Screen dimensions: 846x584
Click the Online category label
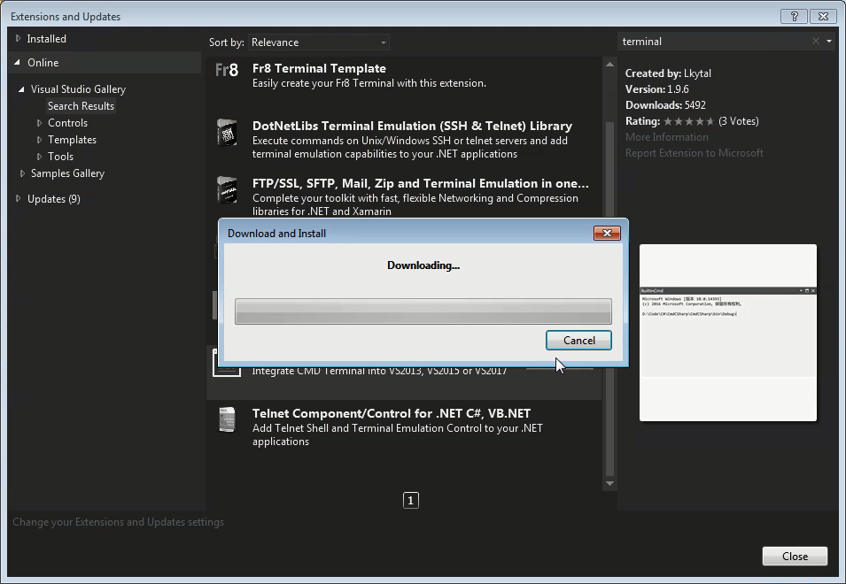point(43,63)
